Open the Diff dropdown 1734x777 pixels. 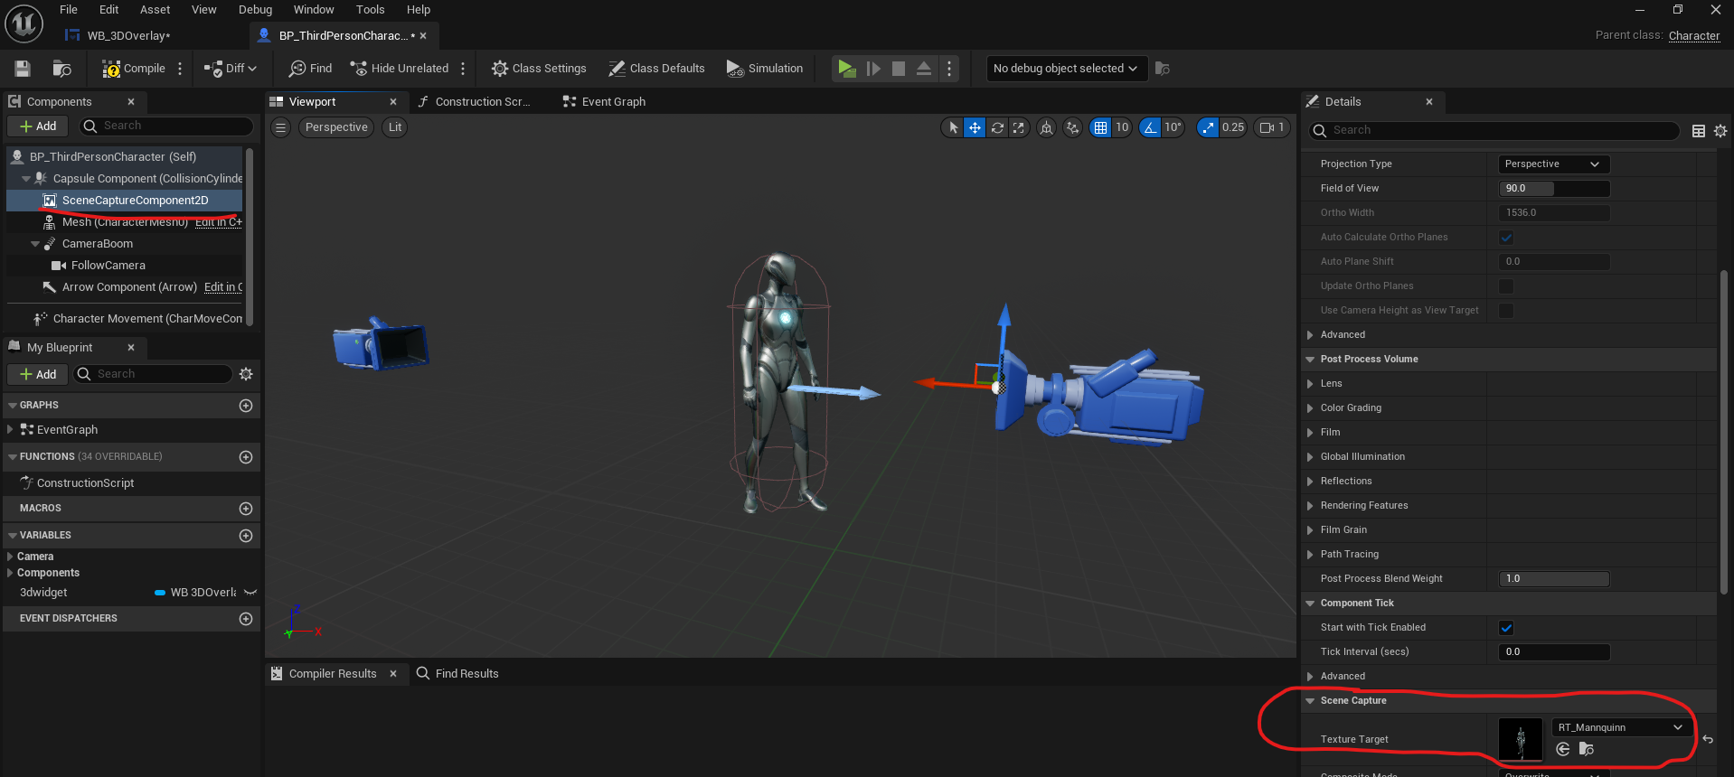(x=231, y=69)
